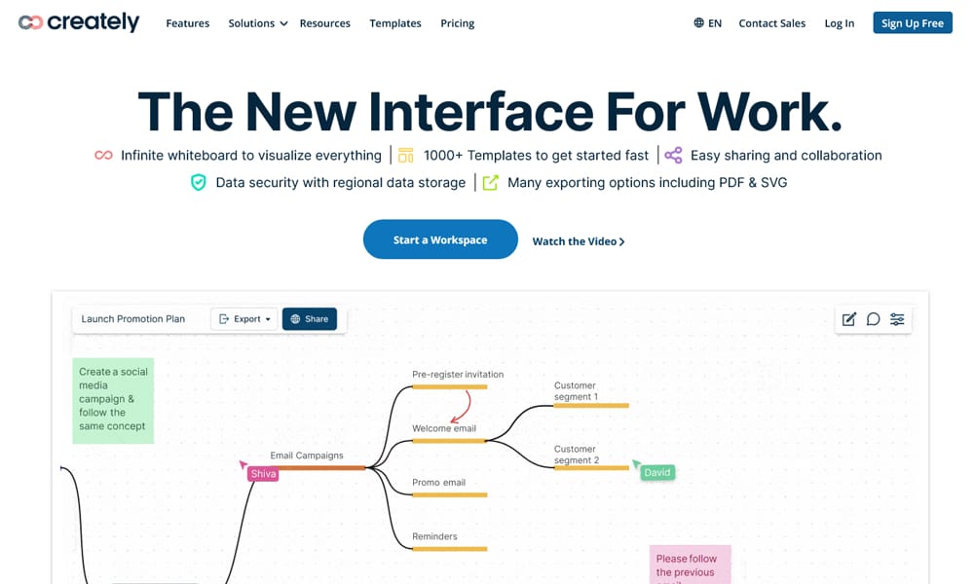Go to the Pricing page
Screen dimensions: 974x584
(x=457, y=23)
